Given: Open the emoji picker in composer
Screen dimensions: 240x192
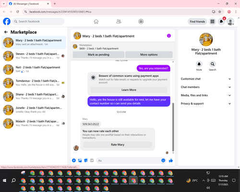Looking at the screenshot, I should [x=163, y=160].
